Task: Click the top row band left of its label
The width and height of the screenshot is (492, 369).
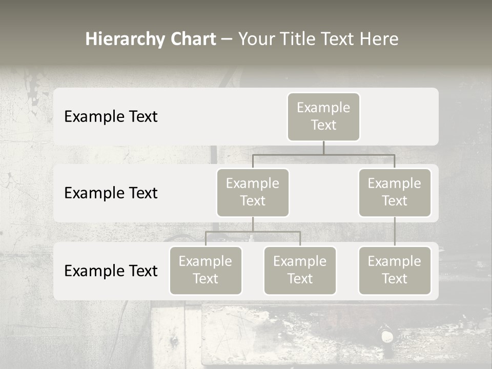Action: (x=58, y=116)
